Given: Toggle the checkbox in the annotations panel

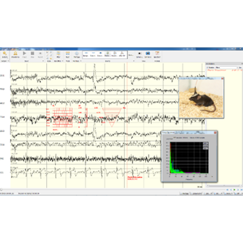Looking at the screenshot, I should tap(207, 67).
